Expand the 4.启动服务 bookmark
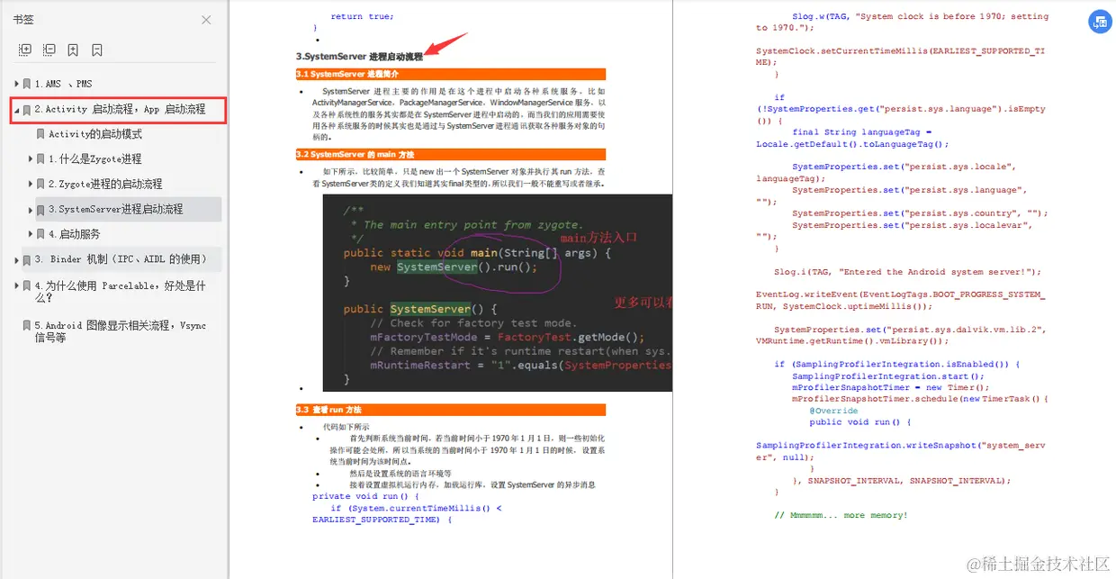This screenshot has height=579, width=1116. tap(31, 234)
